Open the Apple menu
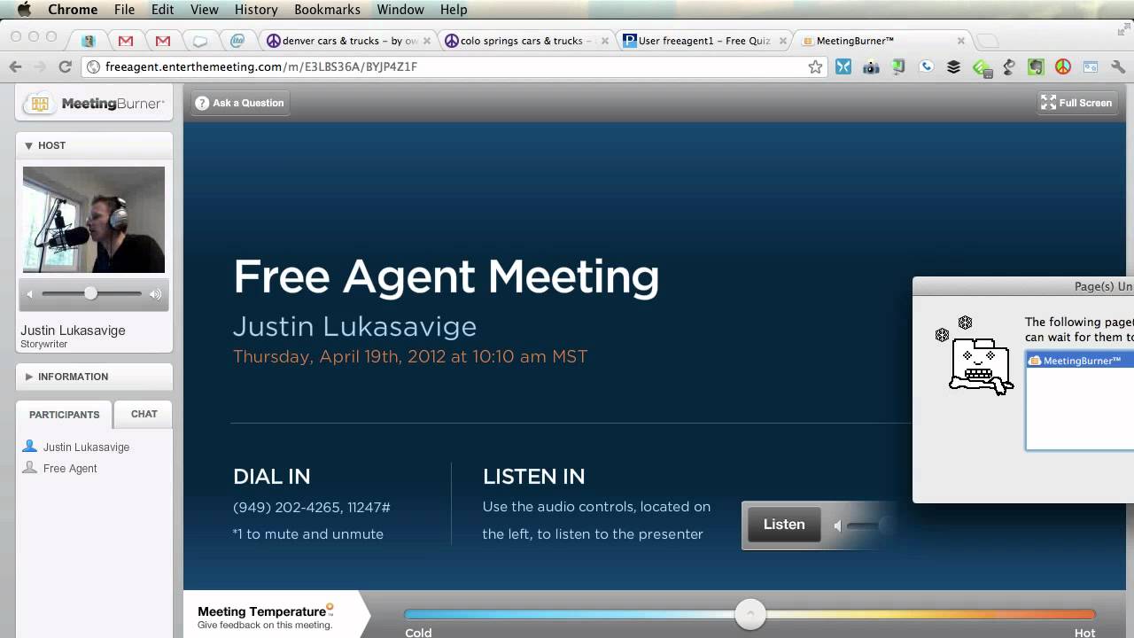1134x638 pixels. pos(24,10)
